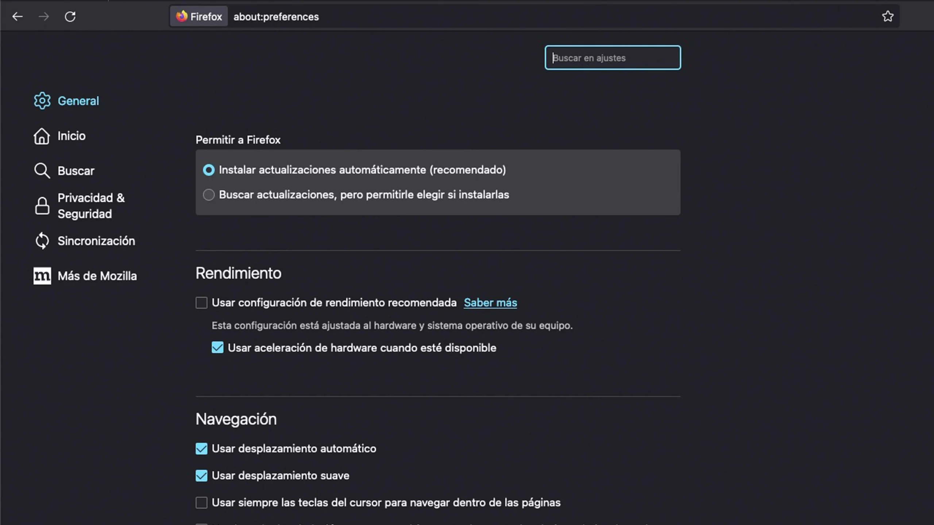Click the Más de Mozilla m icon
The height and width of the screenshot is (525, 934).
coord(42,276)
